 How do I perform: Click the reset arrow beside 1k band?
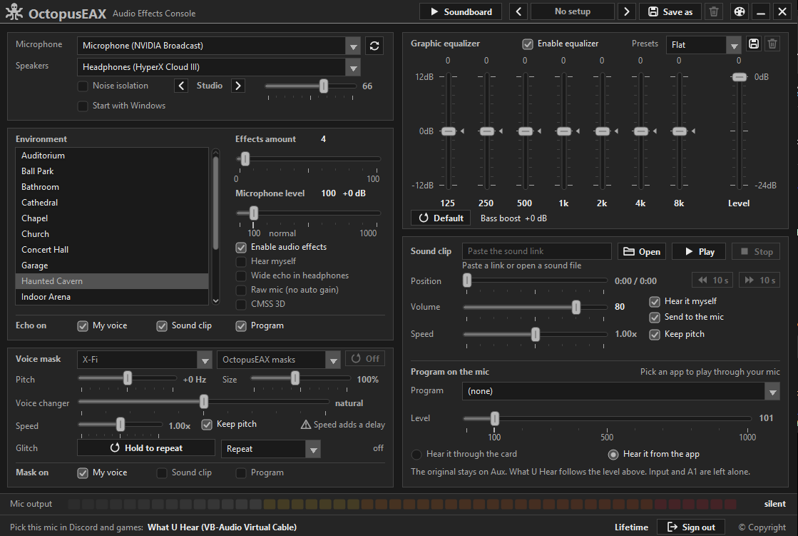[578, 131]
